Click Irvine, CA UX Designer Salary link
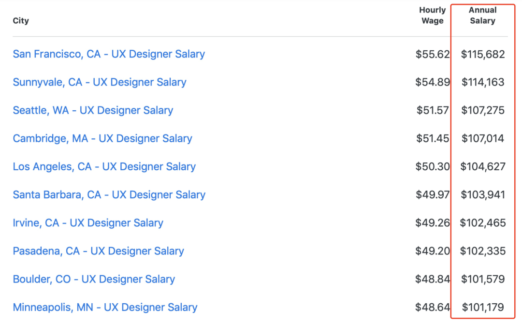The image size is (522, 325). pos(88,223)
